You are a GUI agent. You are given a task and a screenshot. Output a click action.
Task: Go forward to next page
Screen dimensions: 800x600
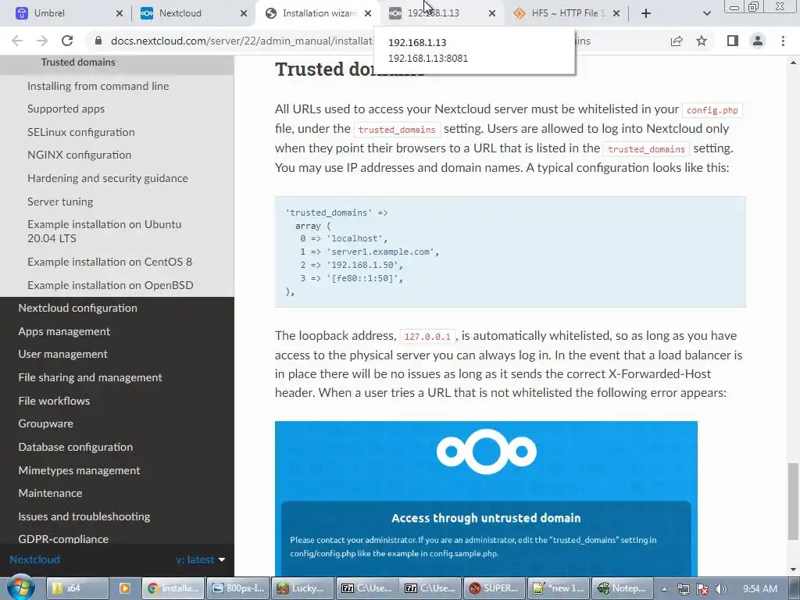[x=42, y=41]
